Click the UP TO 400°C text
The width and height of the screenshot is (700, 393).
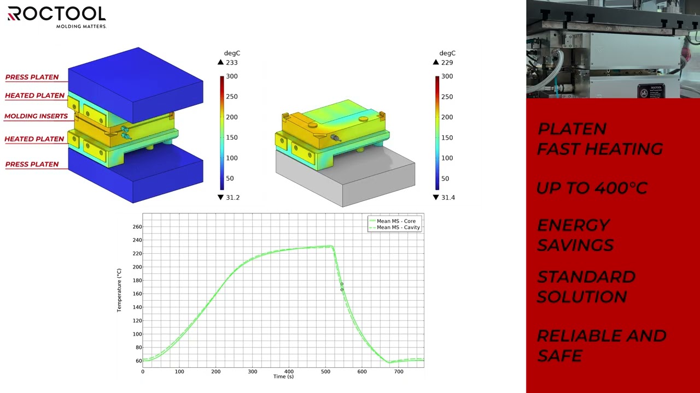coord(592,188)
